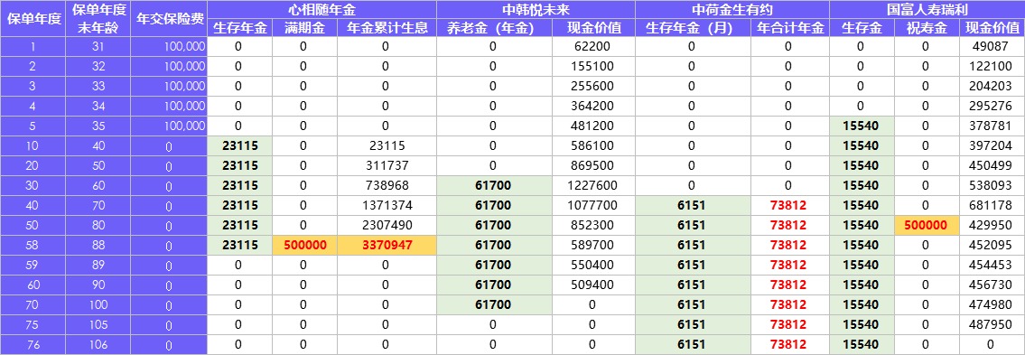Select the age cell showing 88
The width and height of the screenshot is (1025, 355).
(99, 245)
